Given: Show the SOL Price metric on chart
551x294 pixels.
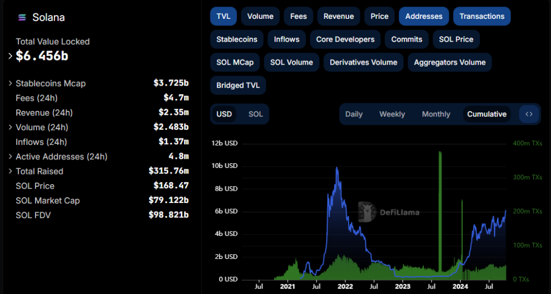Looking at the screenshot, I should 456,39.
